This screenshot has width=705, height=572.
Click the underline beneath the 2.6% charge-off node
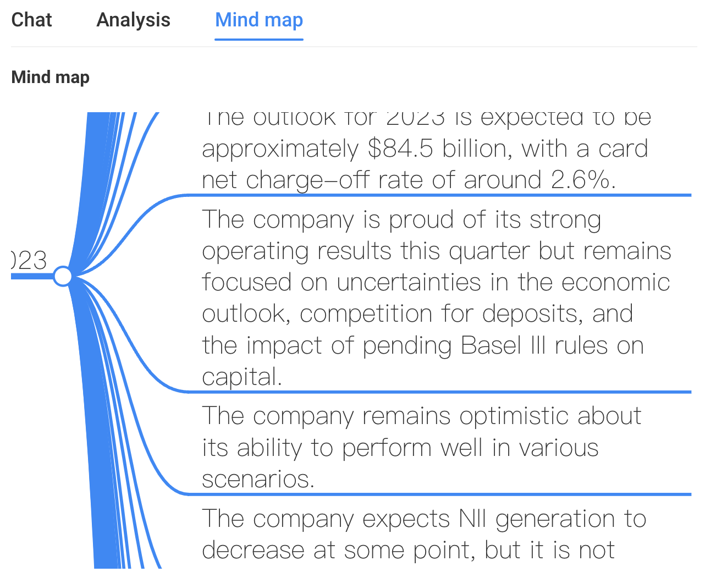(x=440, y=195)
